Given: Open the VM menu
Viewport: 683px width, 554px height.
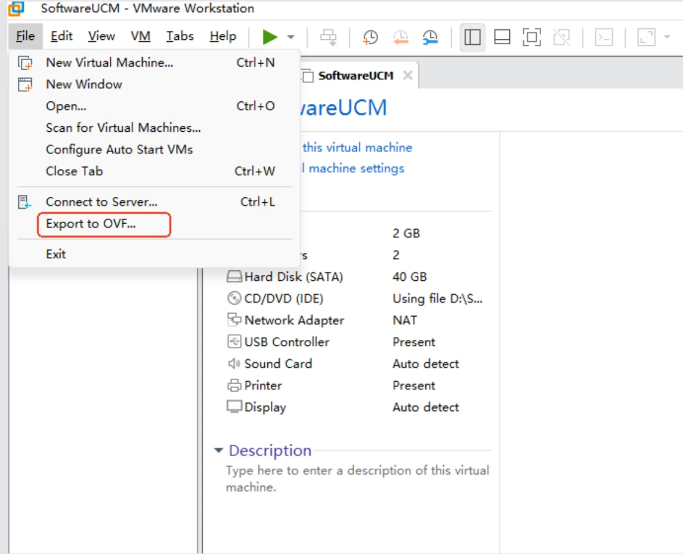Looking at the screenshot, I should click(x=140, y=36).
